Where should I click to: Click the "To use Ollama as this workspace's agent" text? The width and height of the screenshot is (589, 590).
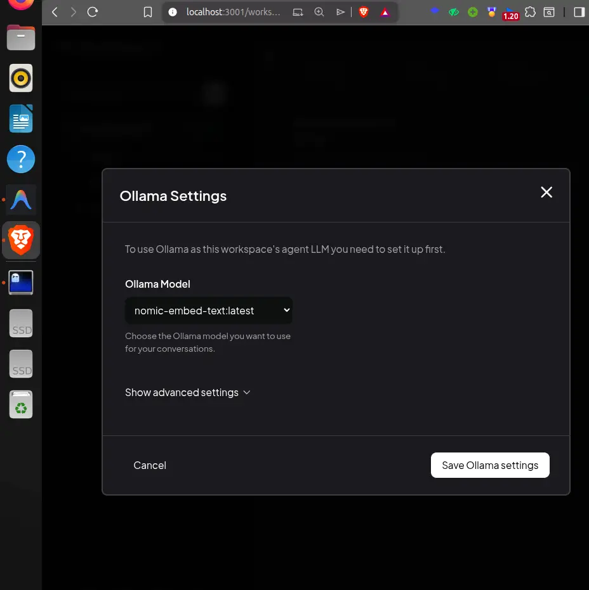point(285,249)
